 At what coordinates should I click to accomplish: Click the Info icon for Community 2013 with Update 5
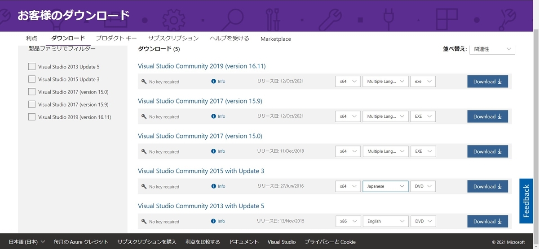[x=214, y=221]
